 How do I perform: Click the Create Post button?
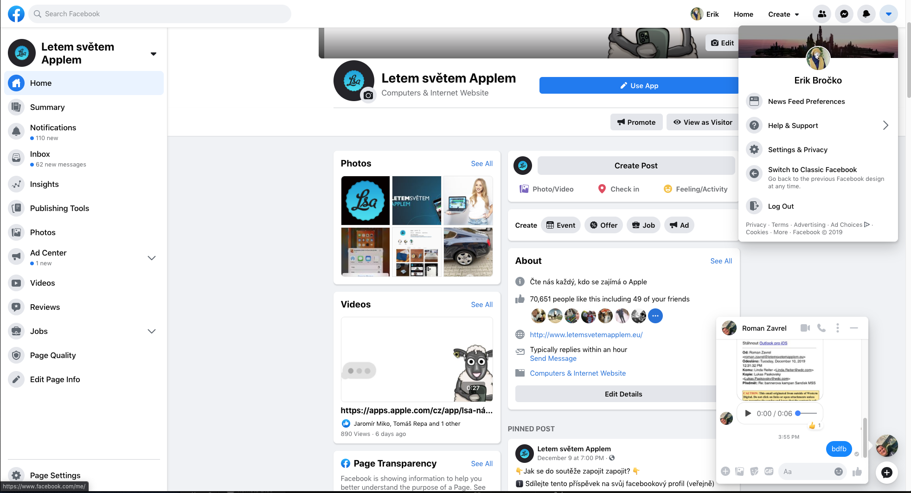click(x=636, y=166)
